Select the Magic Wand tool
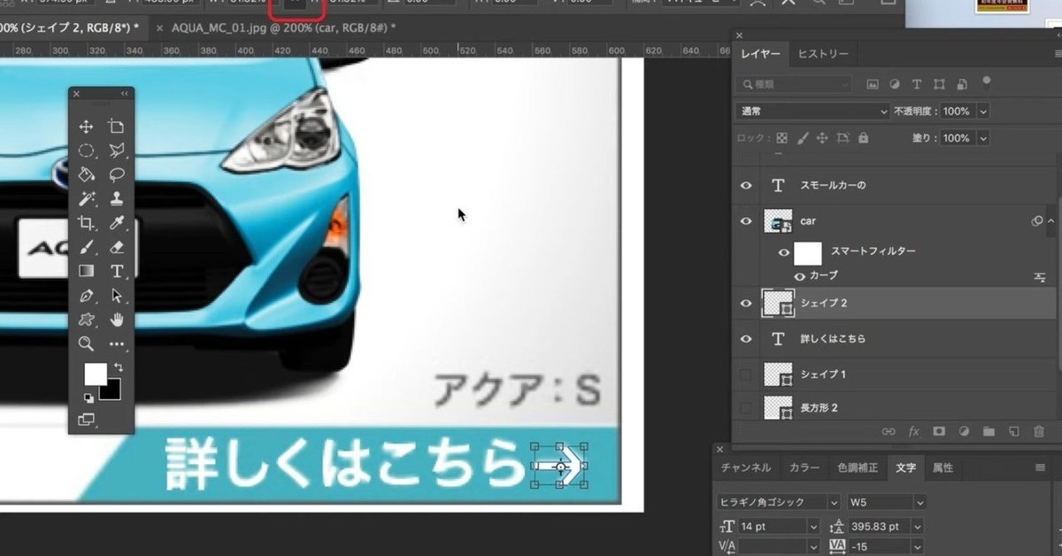The width and height of the screenshot is (1062, 556). [x=87, y=198]
